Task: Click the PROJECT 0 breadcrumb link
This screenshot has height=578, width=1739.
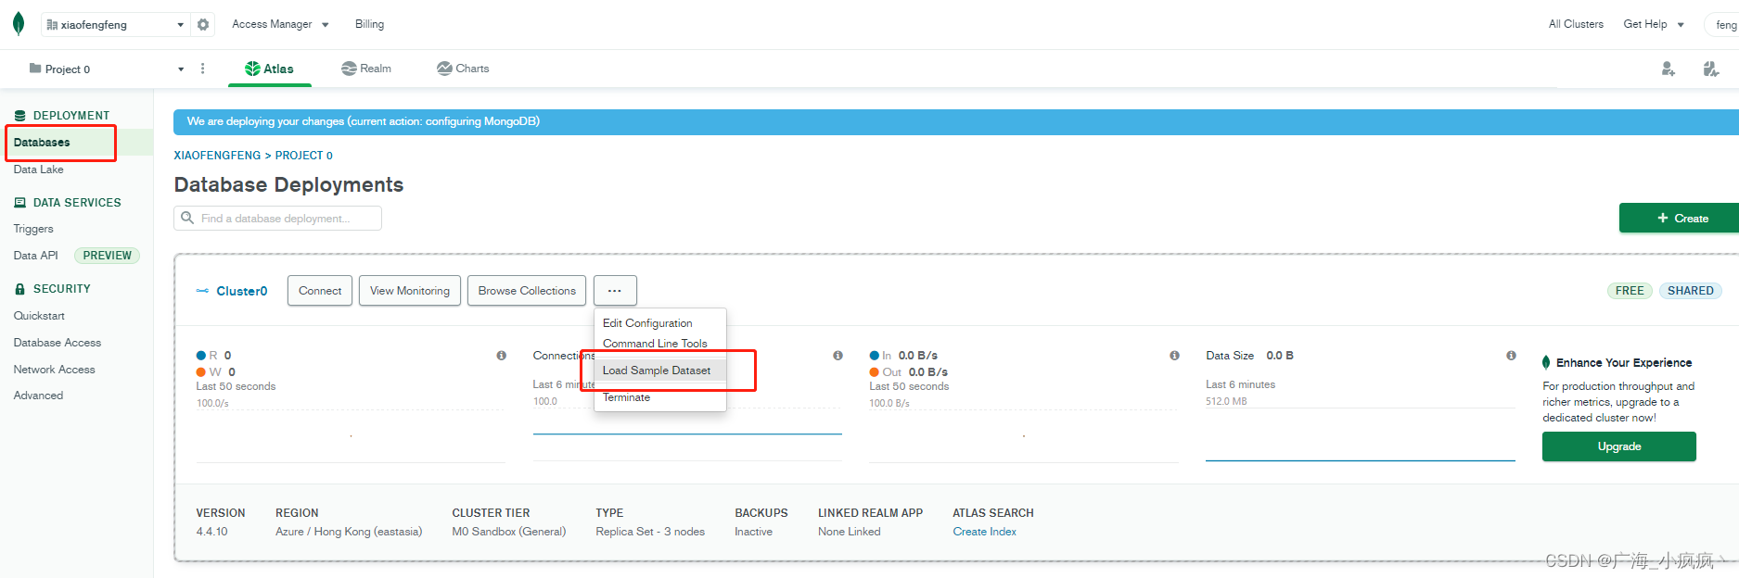Action: (303, 156)
